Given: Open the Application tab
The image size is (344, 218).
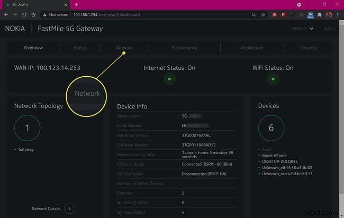Looking at the screenshot, I should pyautogui.click(x=252, y=48).
